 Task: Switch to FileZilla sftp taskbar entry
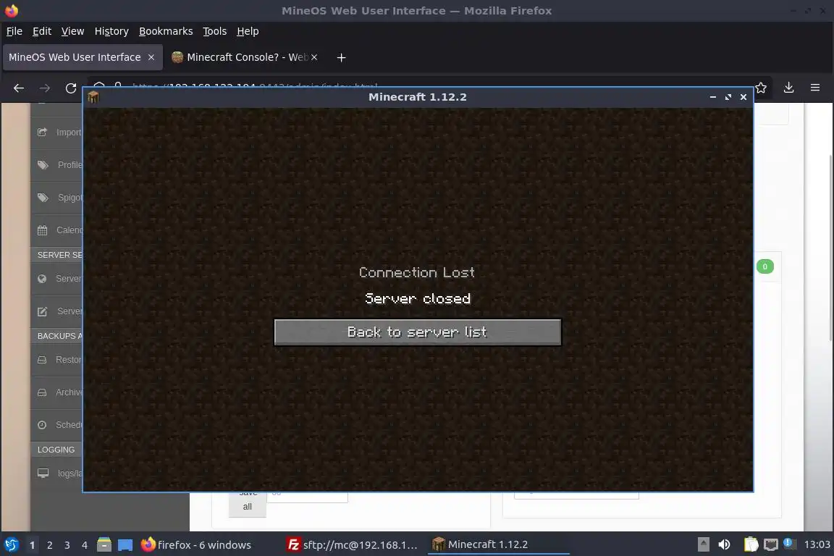pos(352,544)
